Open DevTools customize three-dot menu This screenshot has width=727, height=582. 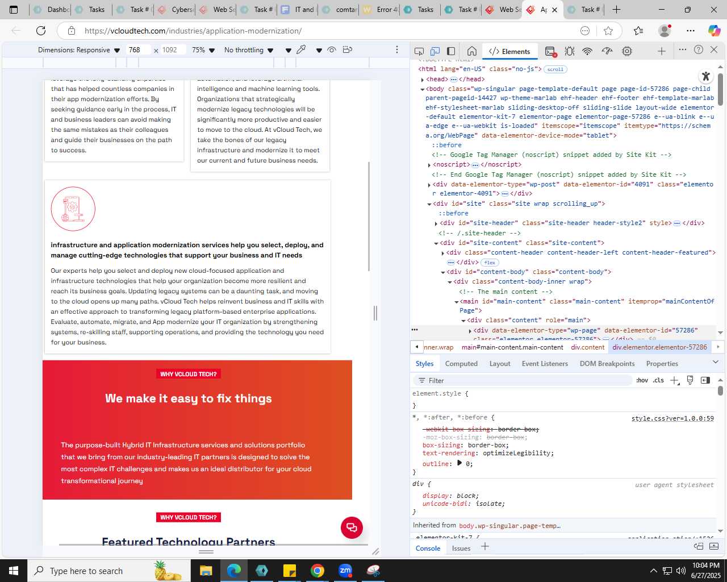pos(683,49)
